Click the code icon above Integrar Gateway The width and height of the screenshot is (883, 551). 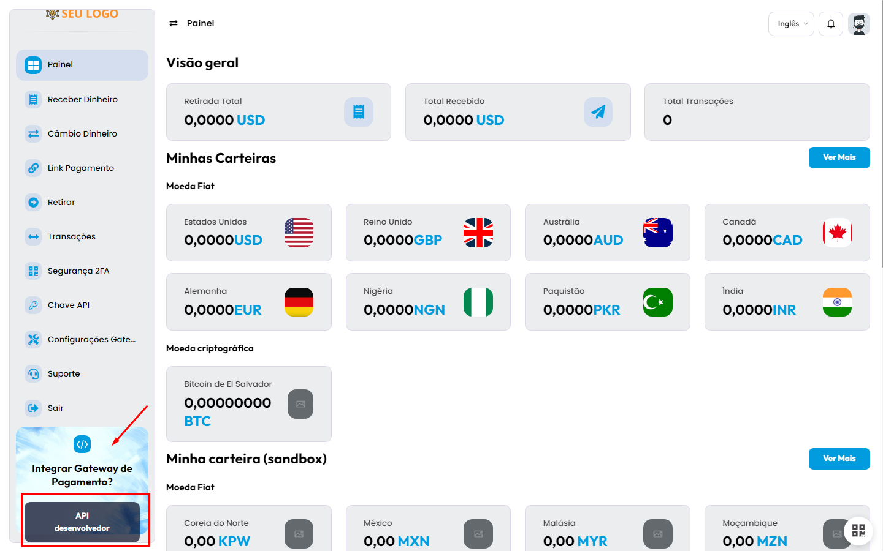click(82, 444)
